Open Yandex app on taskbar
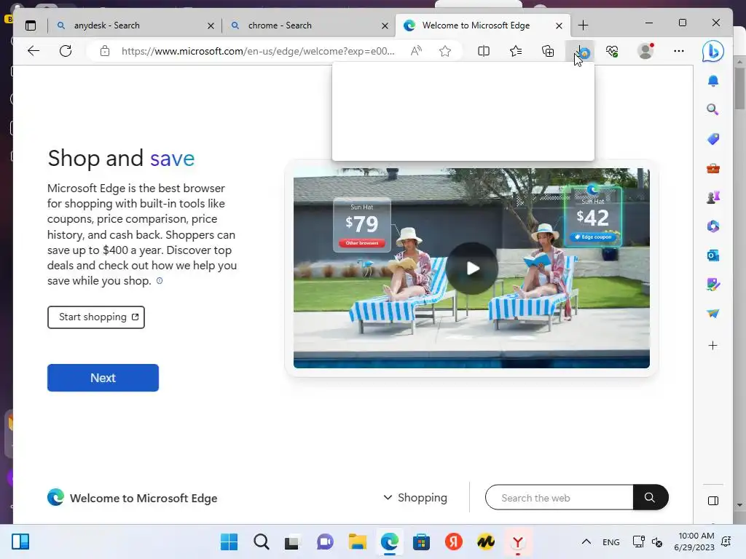The width and height of the screenshot is (746, 559). (x=453, y=542)
